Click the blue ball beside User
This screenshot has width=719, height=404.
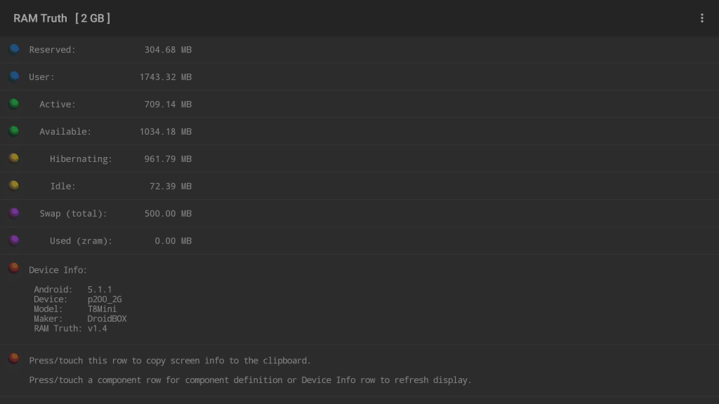(x=14, y=76)
